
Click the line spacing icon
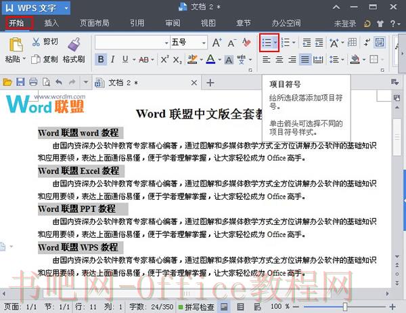coord(334,60)
